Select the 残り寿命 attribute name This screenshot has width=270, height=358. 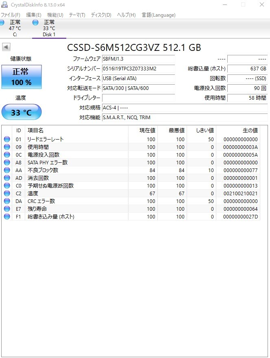(37, 209)
